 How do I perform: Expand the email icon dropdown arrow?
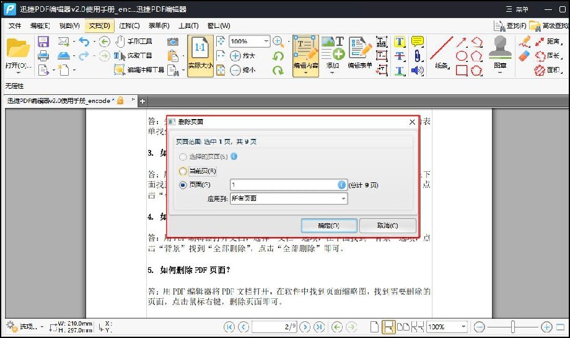tap(74, 42)
